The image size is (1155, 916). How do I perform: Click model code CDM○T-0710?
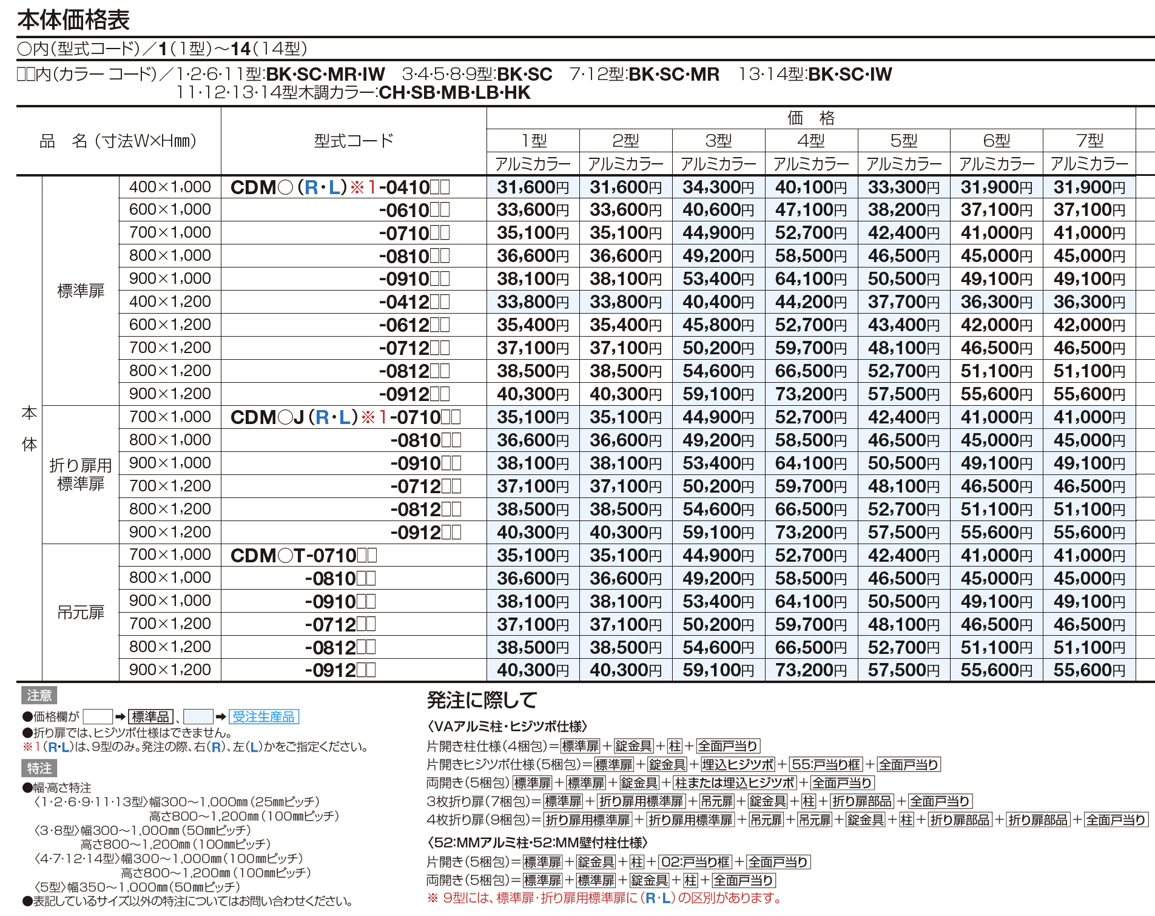click(304, 556)
